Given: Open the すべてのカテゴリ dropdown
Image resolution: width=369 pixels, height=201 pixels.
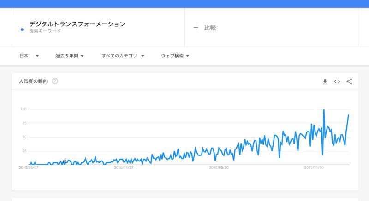Looking at the screenshot, I should click(123, 56).
